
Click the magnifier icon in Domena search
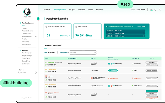click(34, 72)
